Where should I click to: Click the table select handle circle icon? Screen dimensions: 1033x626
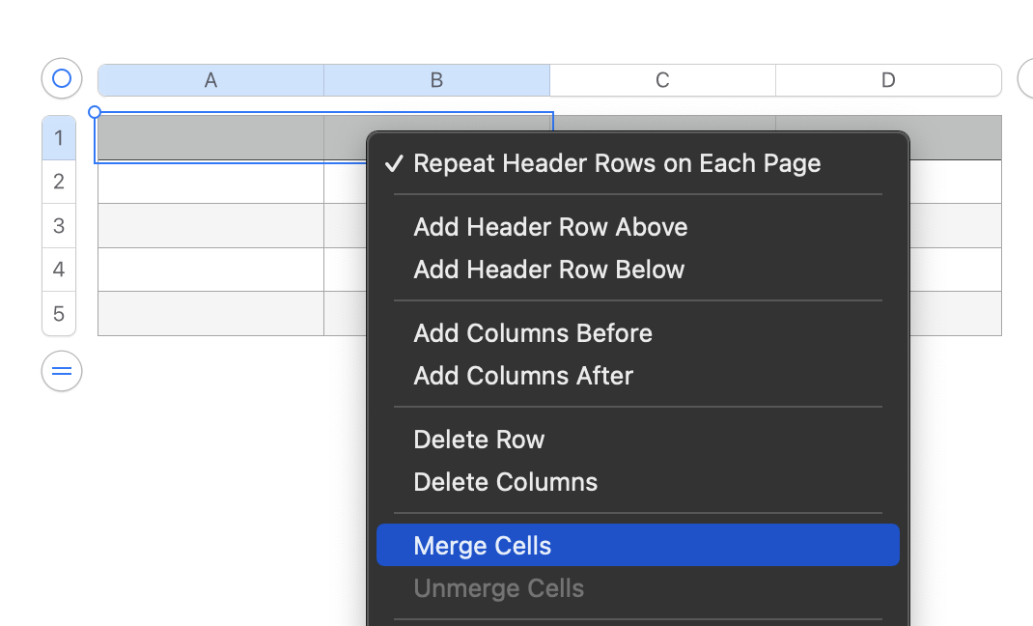tap(62, 78)
